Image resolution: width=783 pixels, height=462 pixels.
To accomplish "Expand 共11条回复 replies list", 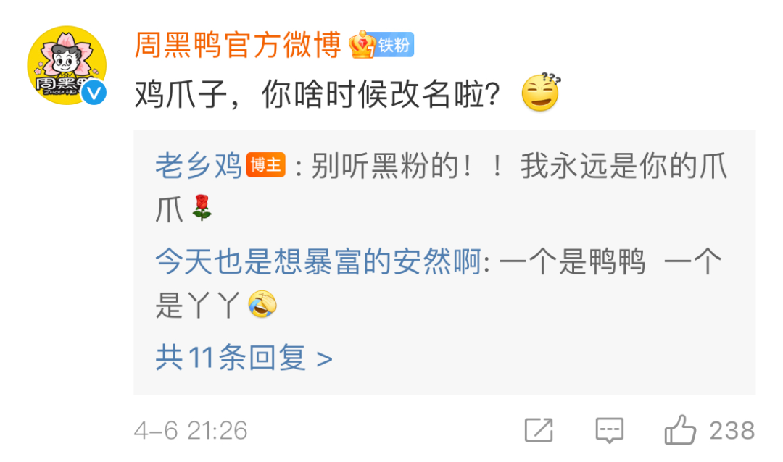I will (244, 357).
